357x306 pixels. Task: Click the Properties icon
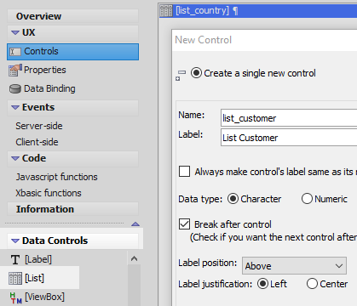[14, 70]
